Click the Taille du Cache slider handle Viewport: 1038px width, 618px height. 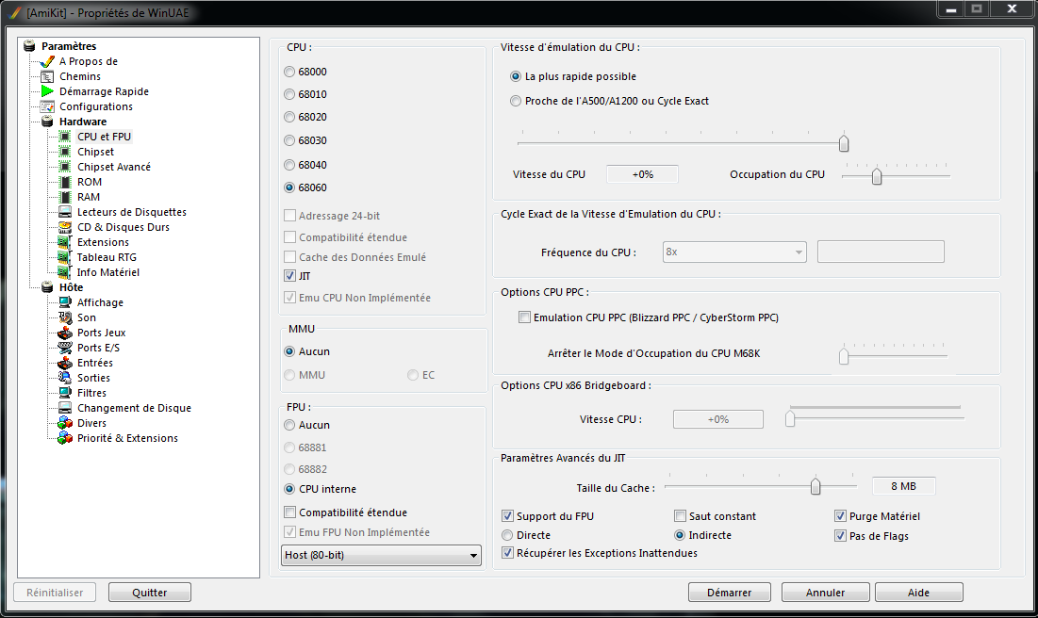click(x=816, y=486)
